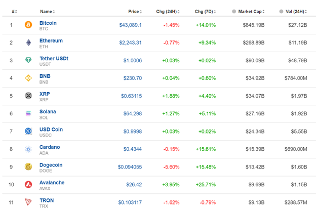The height and width of the screenshot is (210, 316).
Task: Toggle the grey dot beside Market Cap
Action: 234,12
